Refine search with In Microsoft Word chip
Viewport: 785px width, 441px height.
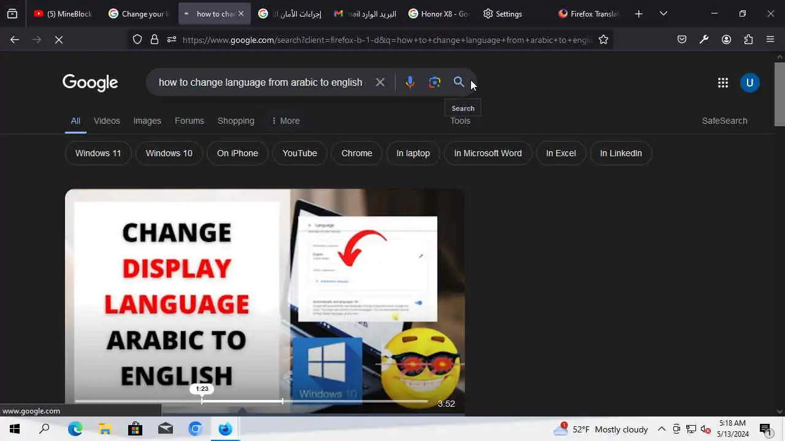click(488, 153)
